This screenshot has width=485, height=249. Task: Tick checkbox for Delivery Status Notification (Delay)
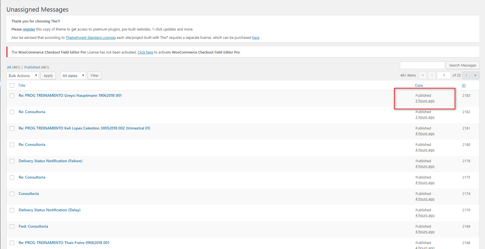coord(12,210)
